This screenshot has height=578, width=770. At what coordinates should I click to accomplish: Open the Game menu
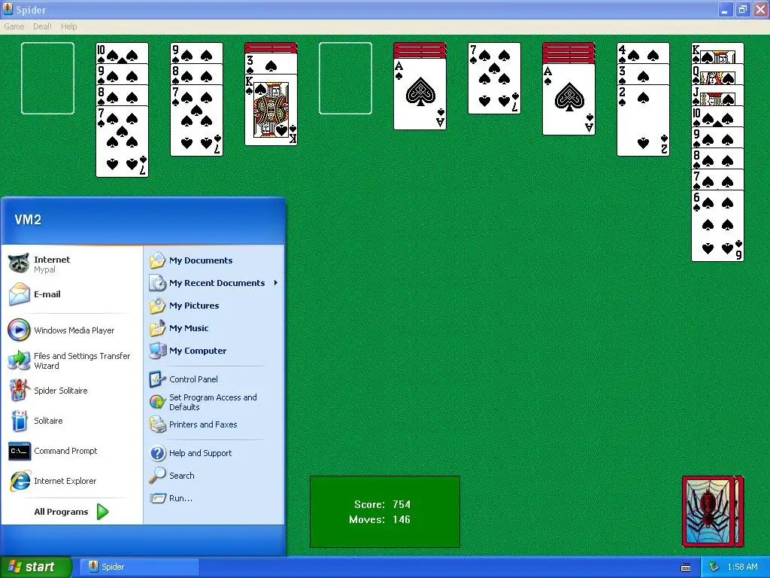click(x=14, y=26)
